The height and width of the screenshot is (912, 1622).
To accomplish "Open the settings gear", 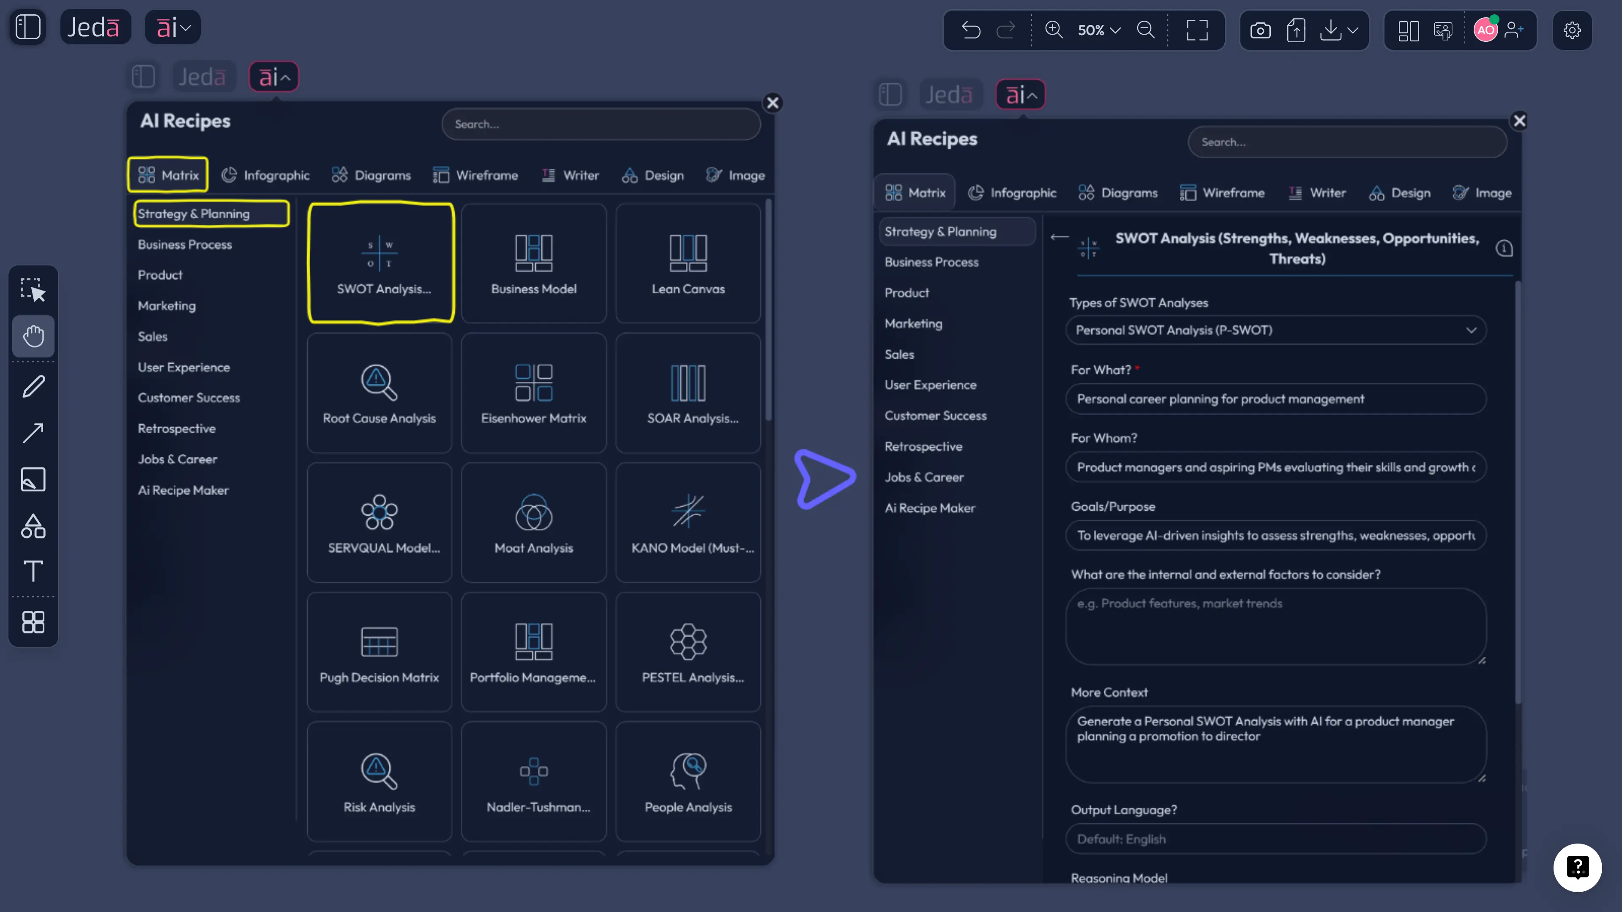I will point(1572,30).
